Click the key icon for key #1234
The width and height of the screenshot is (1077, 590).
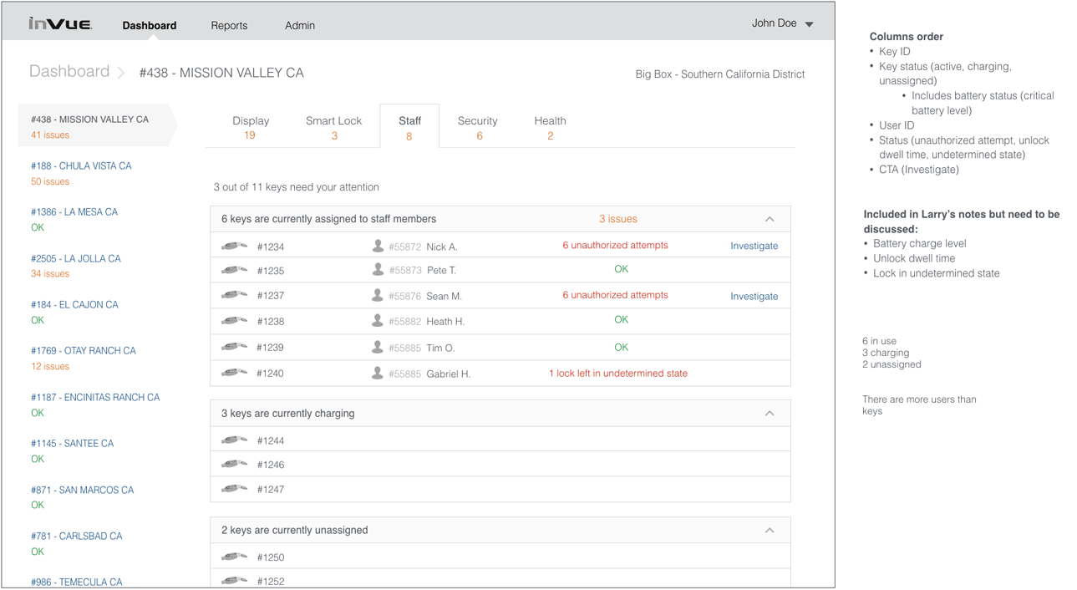[234, 247]
